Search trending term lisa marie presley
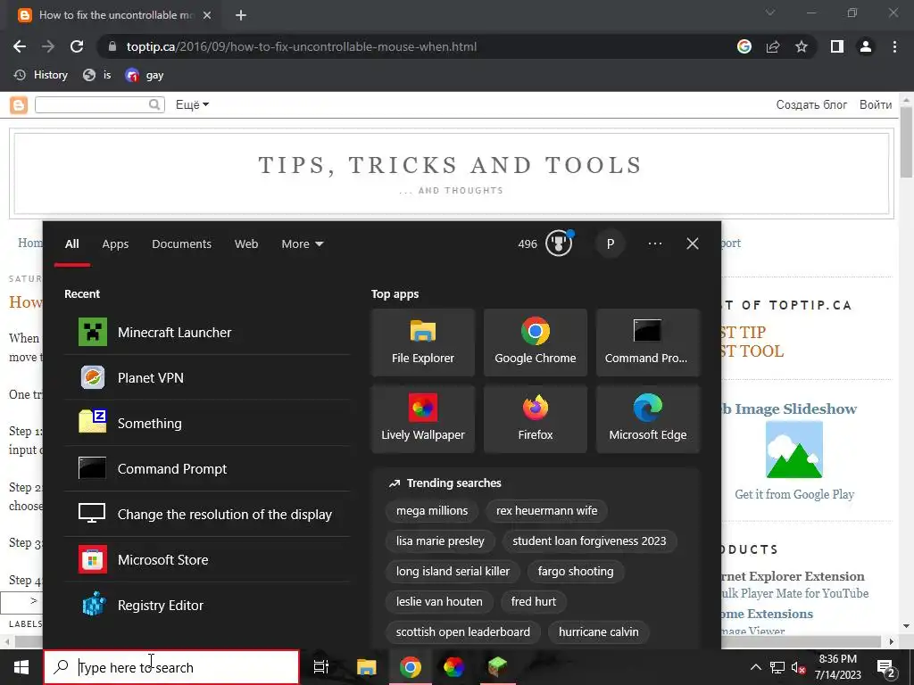This screenshot has width=914, height=685. (x=440, y=541)
